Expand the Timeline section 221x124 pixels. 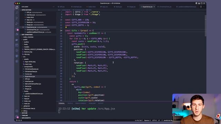pyautogui.click(x=25, y=116)
